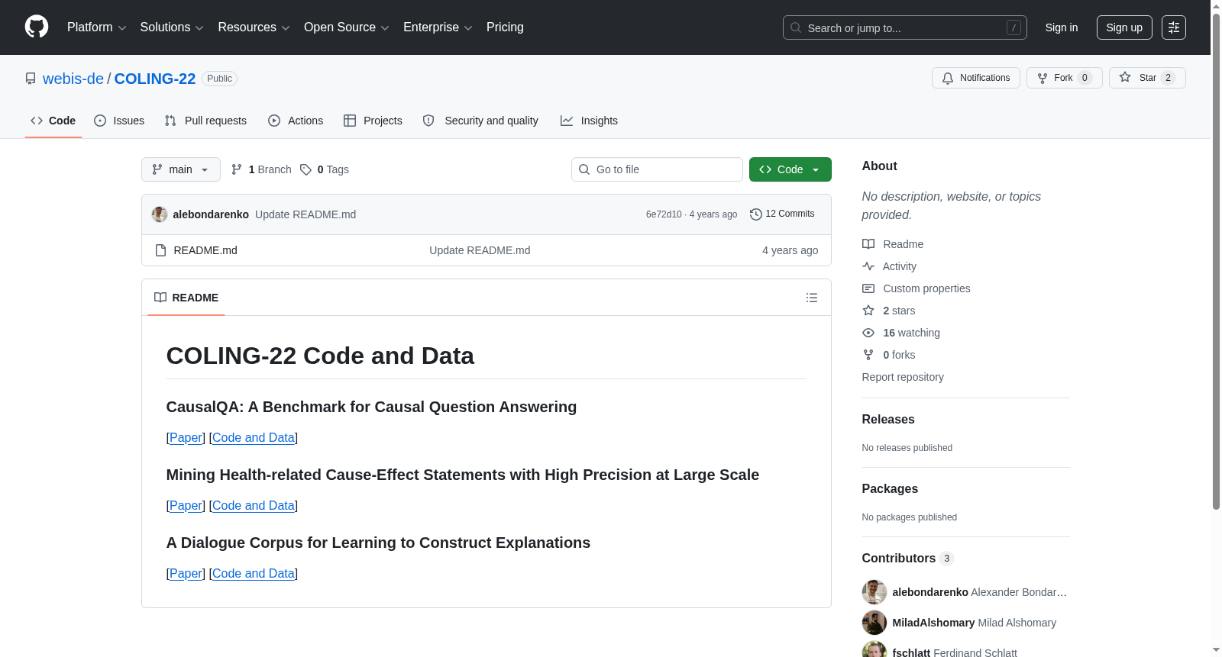The image size is (1222, 657).
Task: Switch to the Issues tab
Action: coord(119,121)
